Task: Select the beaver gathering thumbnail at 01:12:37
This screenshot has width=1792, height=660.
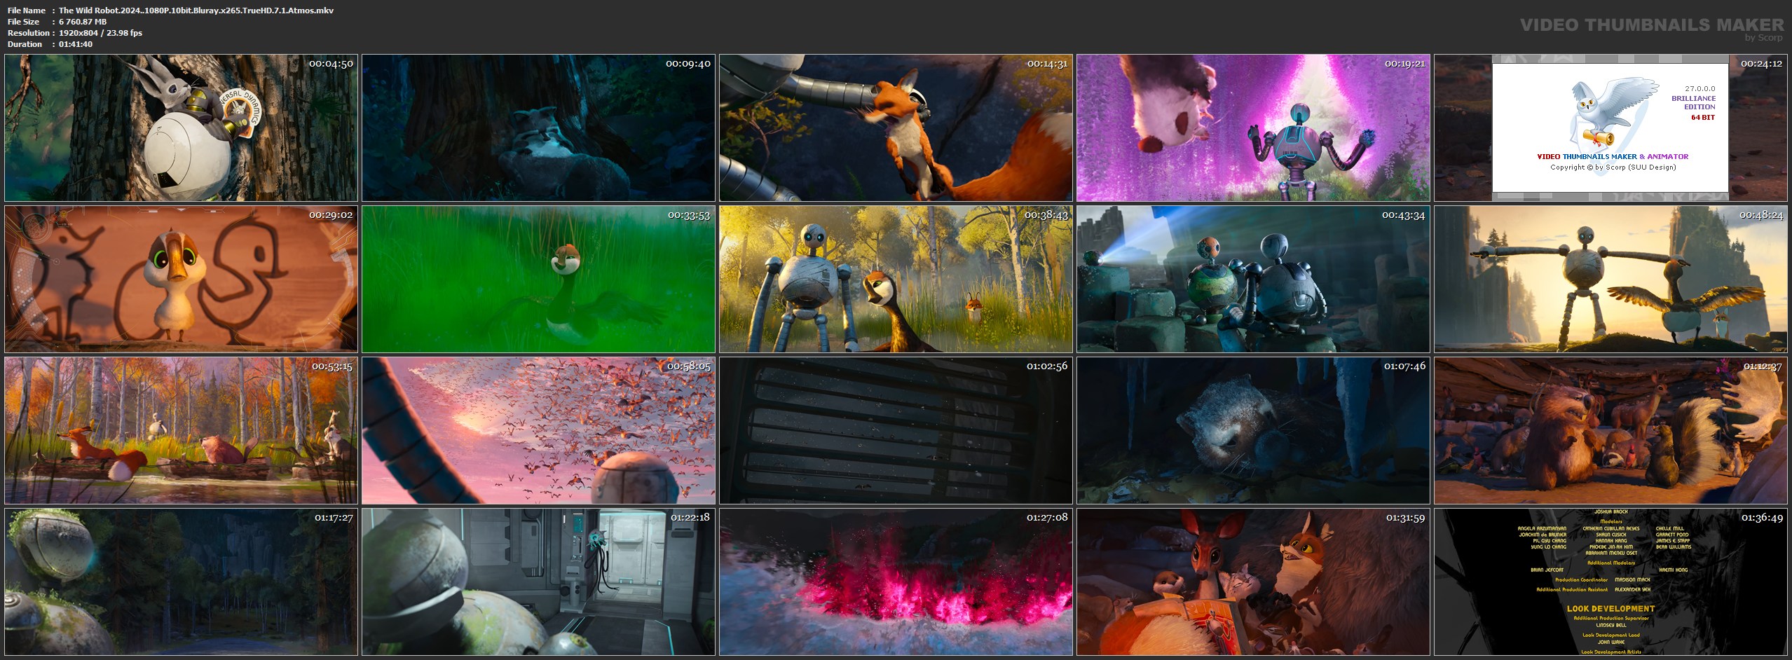Action: (1610, 430)
